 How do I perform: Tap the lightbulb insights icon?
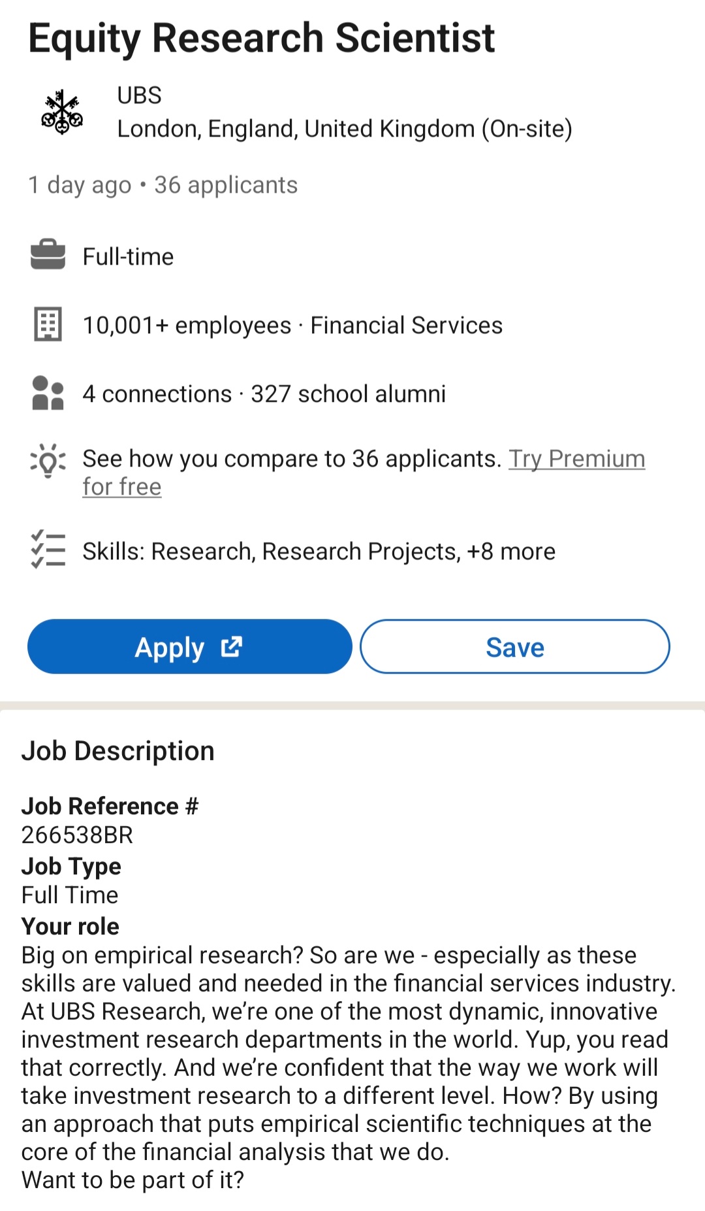pos(48,460)
